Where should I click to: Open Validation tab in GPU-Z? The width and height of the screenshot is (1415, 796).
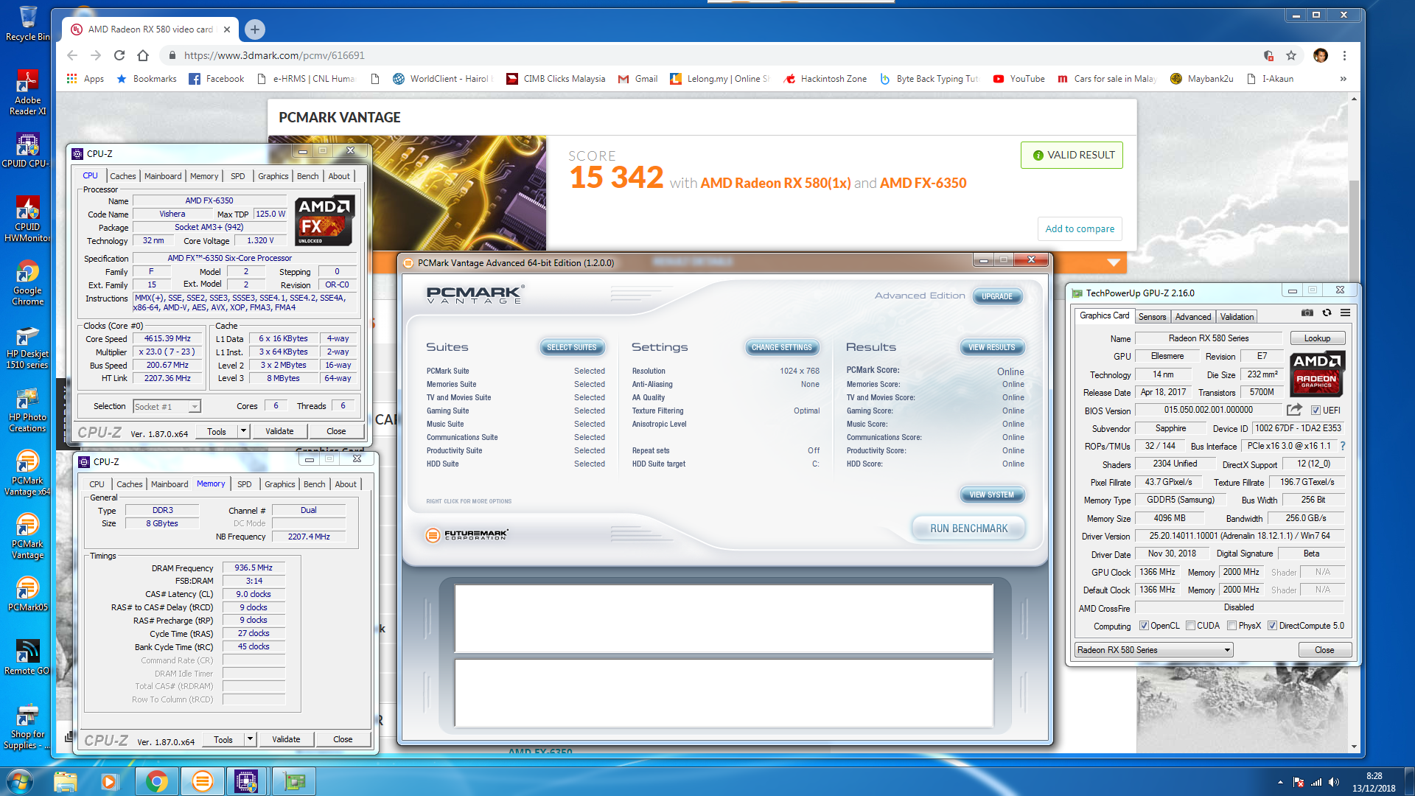click(x=1236, y=317)
